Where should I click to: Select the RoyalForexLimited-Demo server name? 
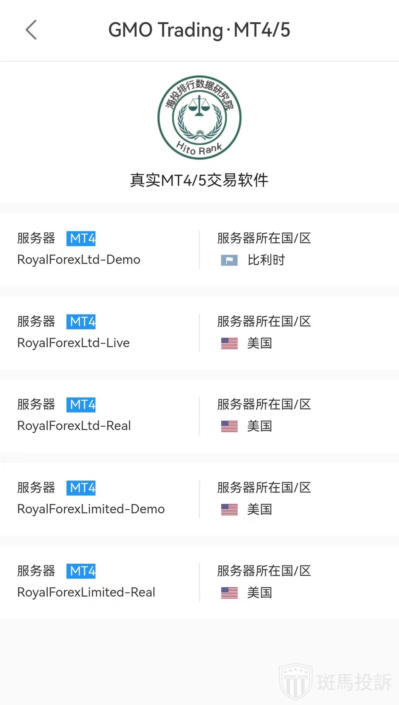(x=91, y=509)
